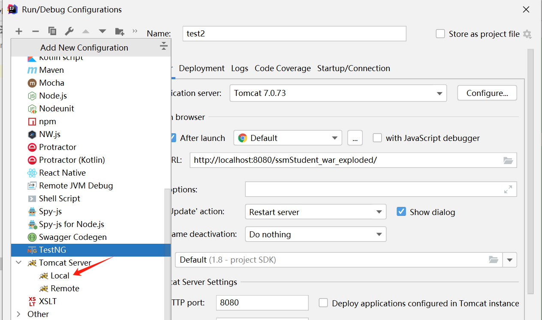Collapse list with icon beside Add New Configuration
542x320 pixels.
coord(163,47)
